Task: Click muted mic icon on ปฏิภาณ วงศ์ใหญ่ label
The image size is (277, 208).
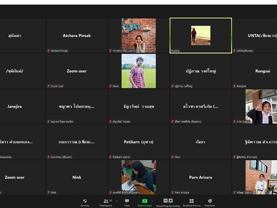Action: 172,86
